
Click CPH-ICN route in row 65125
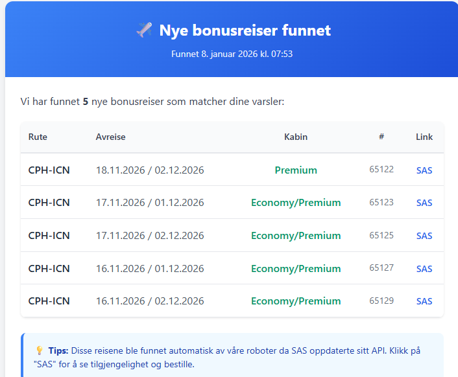click(x=49, y=236)
